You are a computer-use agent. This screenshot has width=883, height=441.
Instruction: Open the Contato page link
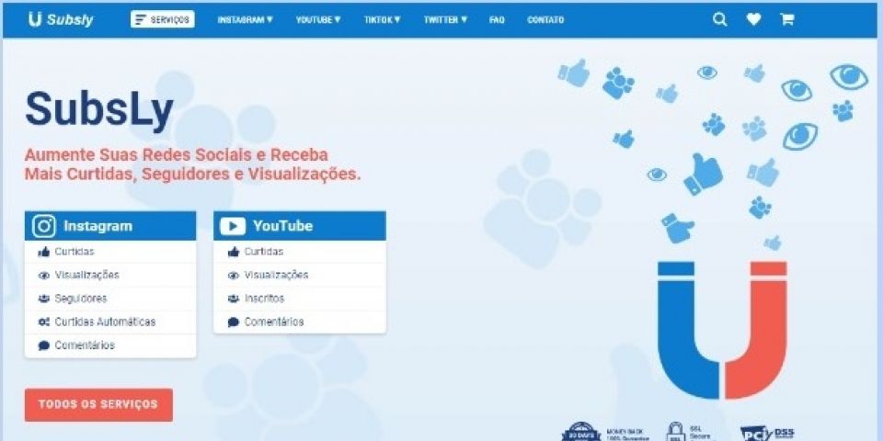point(545,19)
